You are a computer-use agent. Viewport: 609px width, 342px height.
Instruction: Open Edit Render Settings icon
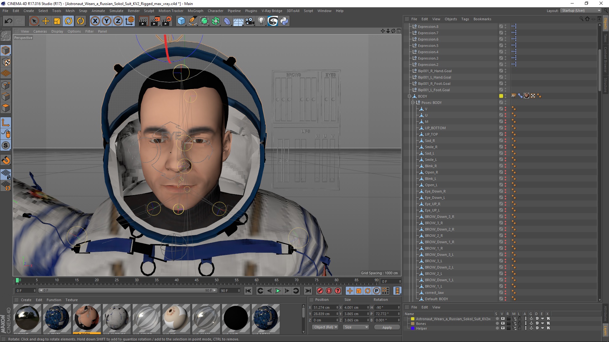pyautogui.click(x=167, y=21)
